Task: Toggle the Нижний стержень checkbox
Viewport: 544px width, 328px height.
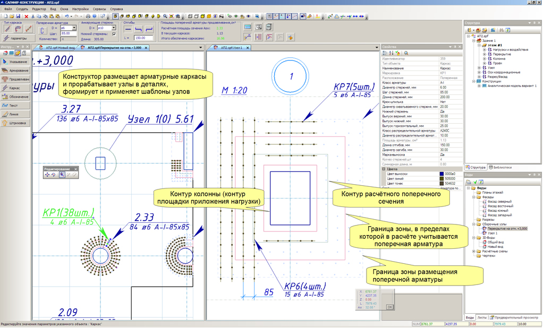Action: [x=114, y=34]
